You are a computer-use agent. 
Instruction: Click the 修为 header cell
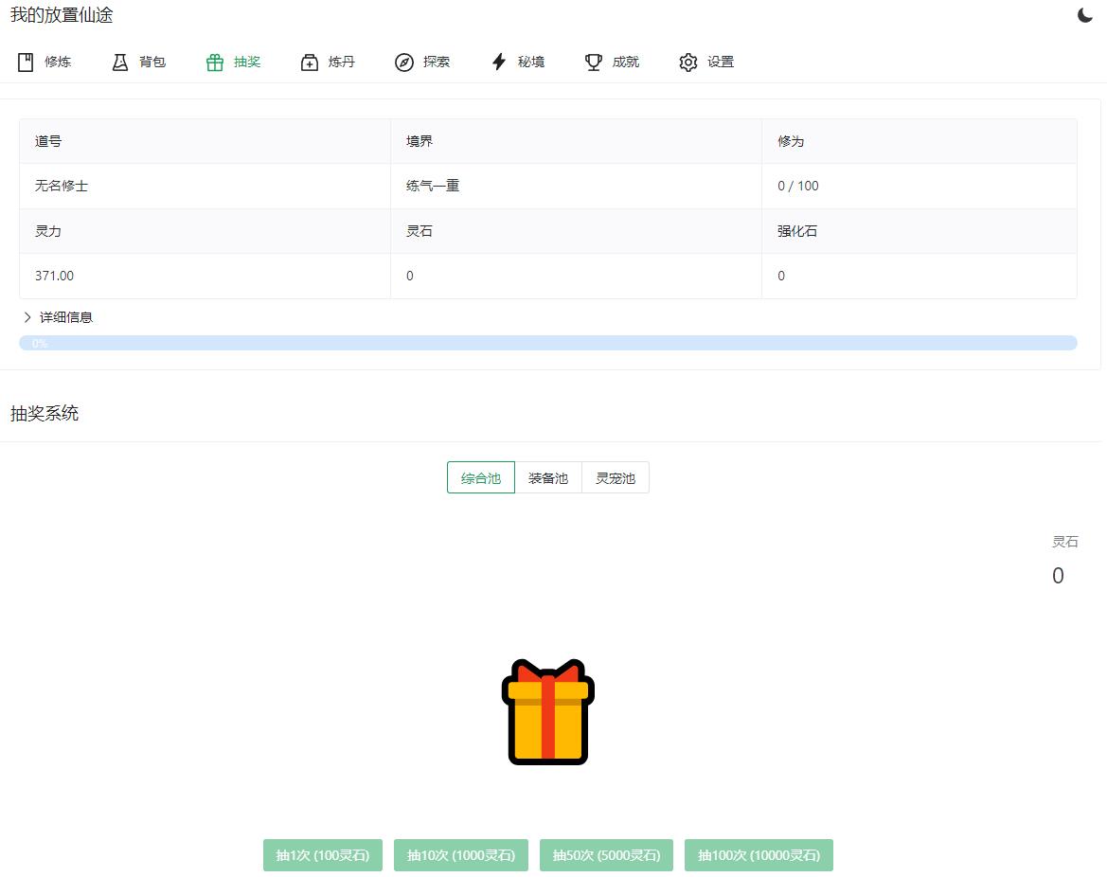920,141
